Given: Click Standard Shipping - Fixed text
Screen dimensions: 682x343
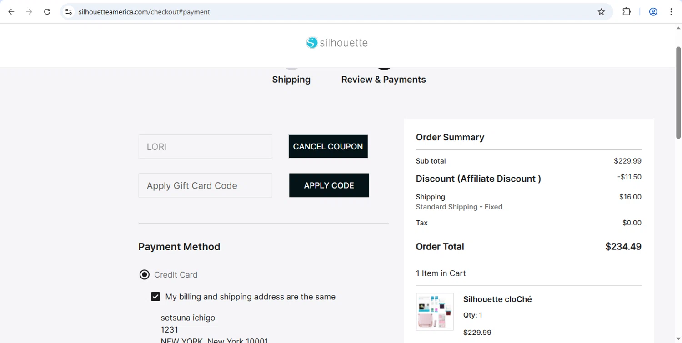Looking at the screenshot, I should click(x=459, y=207).
